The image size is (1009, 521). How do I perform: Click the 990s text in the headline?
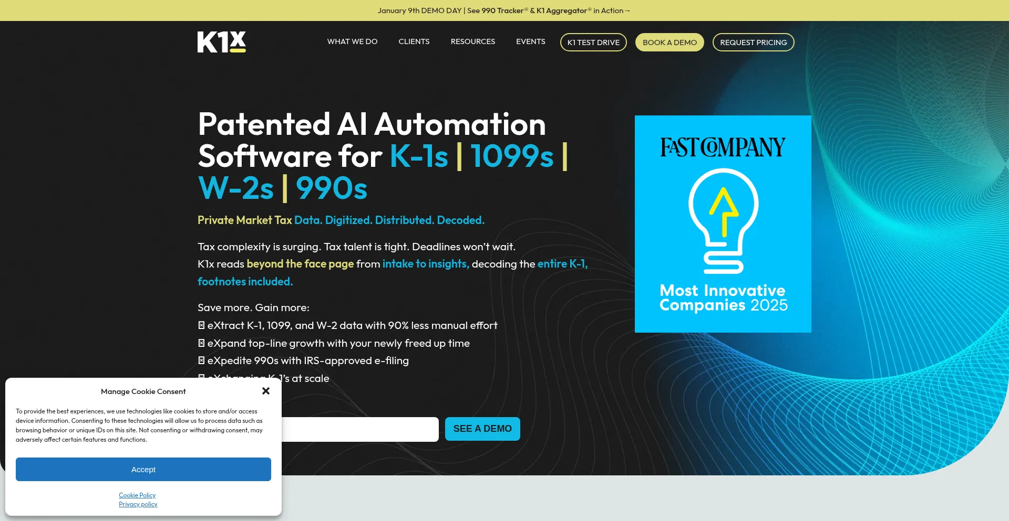pyautogui.click(x=332, y=188)
